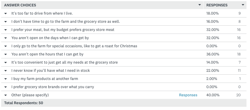
Task: Select the "I buy my farm products at another farm" text
Action: tap(44, 79)
